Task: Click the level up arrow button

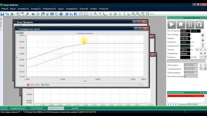Action: pyautogui.click(x=203, y=35)
